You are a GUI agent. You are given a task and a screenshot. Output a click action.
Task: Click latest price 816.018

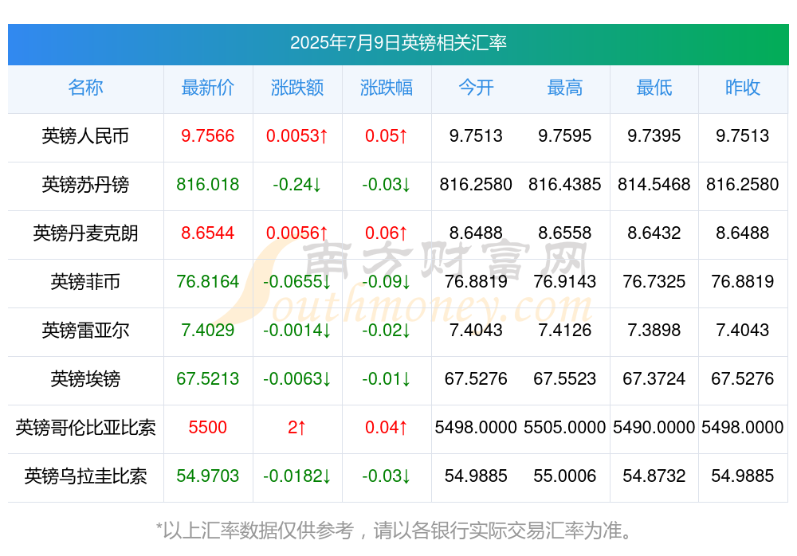coord(208,185)
